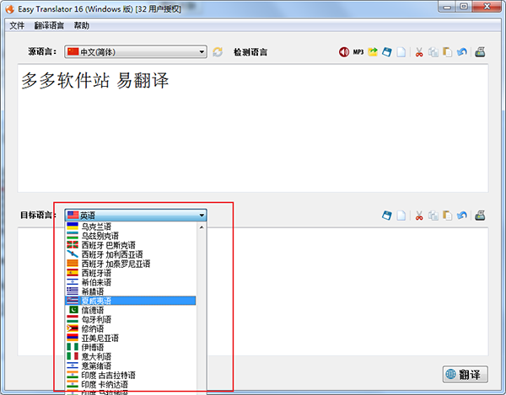The width and height of the screenshot is (506, 395).
Task: Click the 检测语言 detect language button
Action: (x=250, y=52)
